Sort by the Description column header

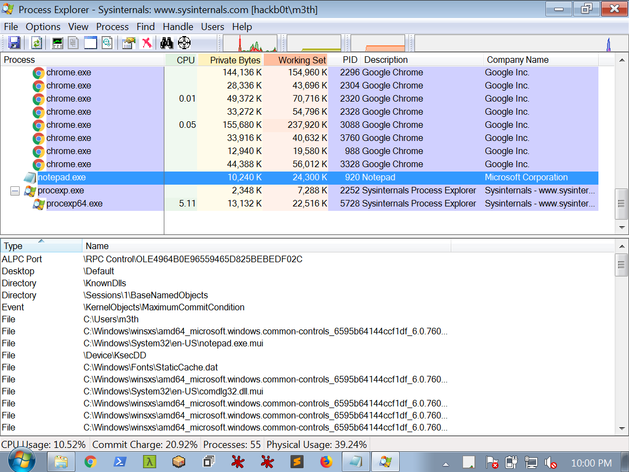422,60
